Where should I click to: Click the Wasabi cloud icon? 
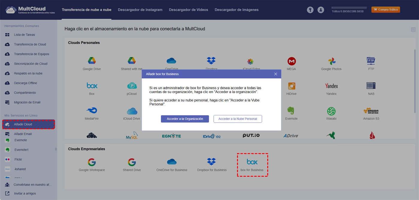pos(331,111)
